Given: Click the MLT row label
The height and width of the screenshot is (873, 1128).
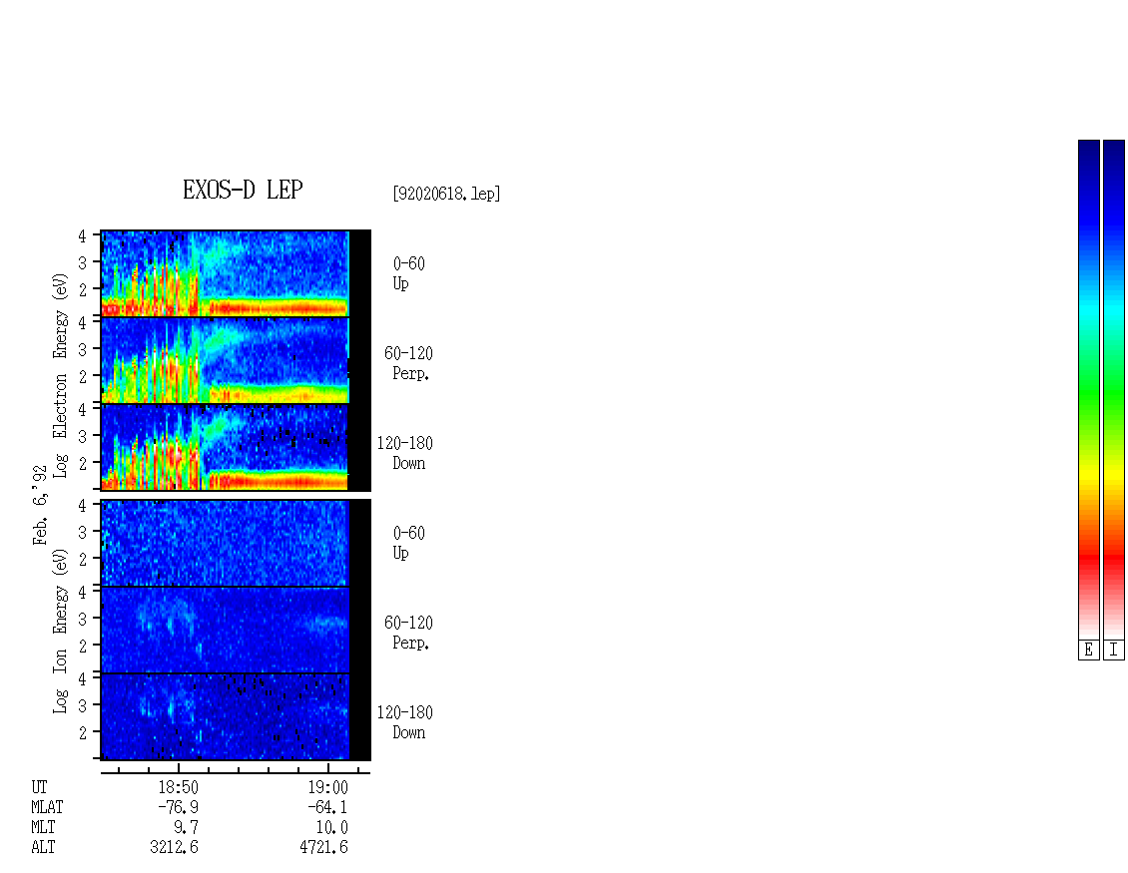Looking at the screenshot, I should (x=43, y=828).
